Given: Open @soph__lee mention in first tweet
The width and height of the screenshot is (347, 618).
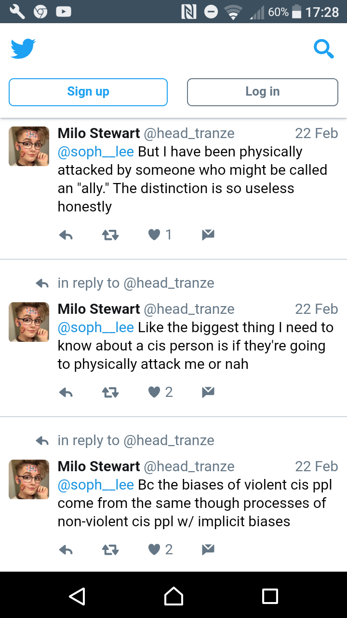Looking at the screenshot, I should coord(95,152).
